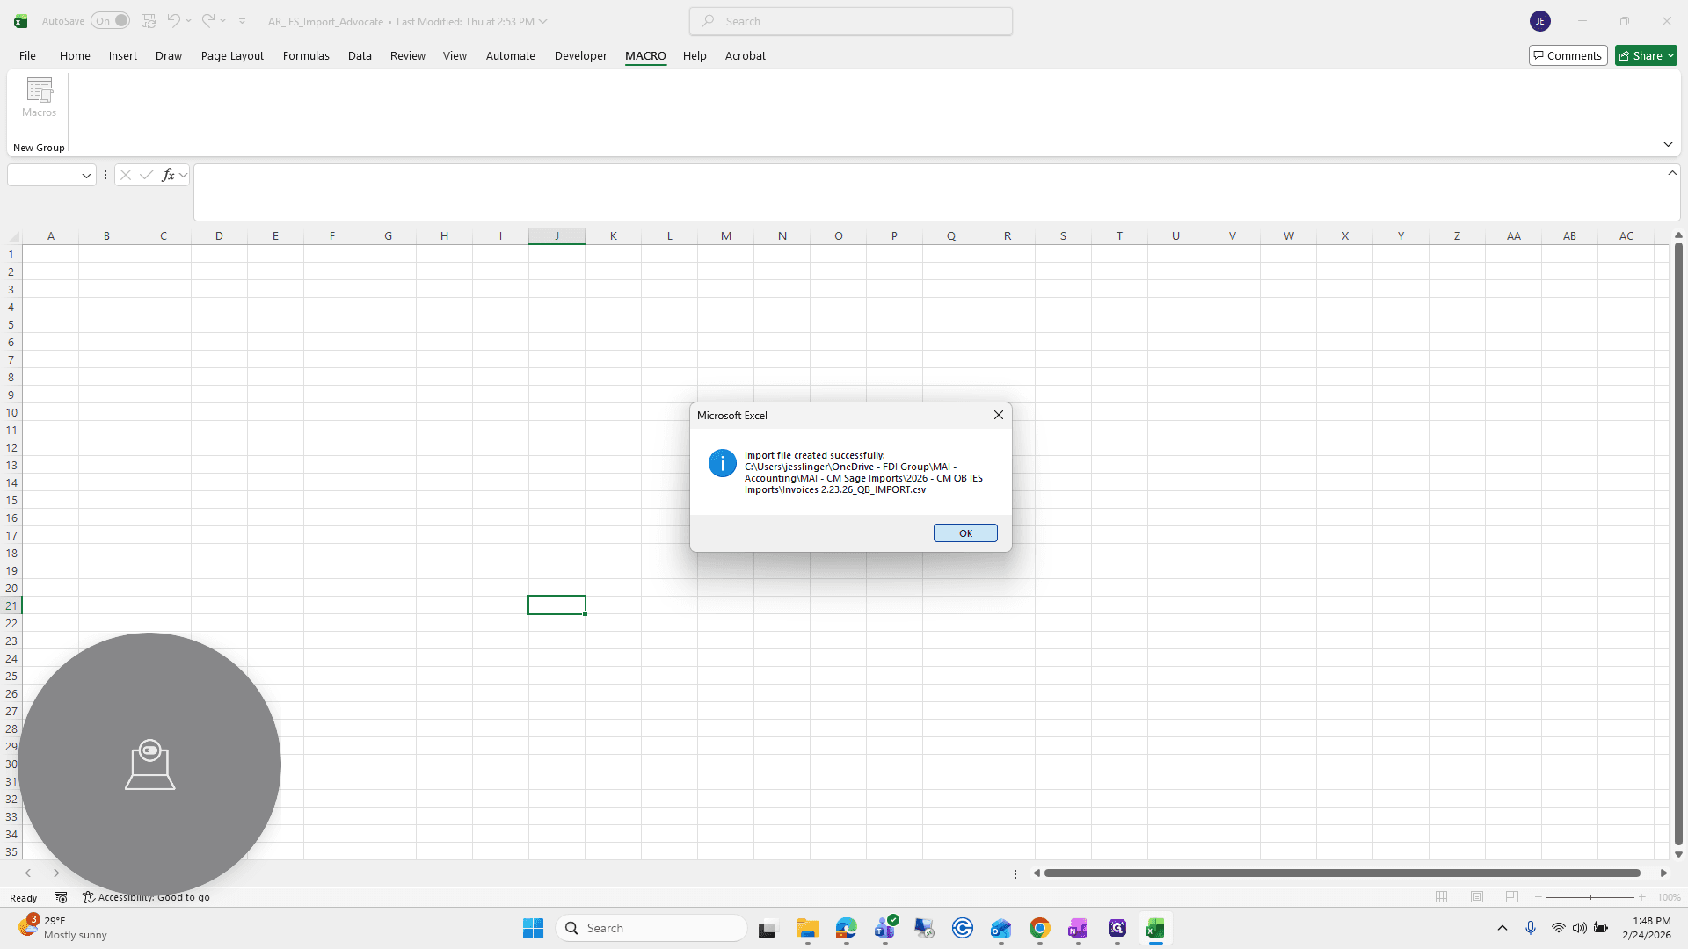Image resolution: width=1688 pixels, height=949 pixels.
Task: Click the Insert Function fx icon
Action: [x=168, y=175]
